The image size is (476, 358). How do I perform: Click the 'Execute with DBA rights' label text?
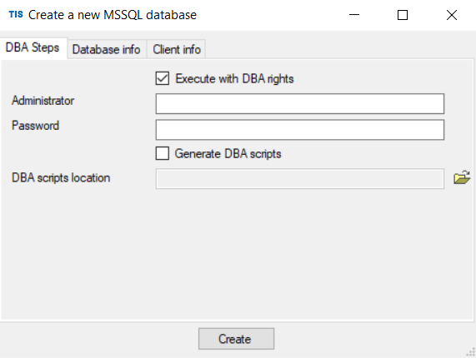point(234,79)
